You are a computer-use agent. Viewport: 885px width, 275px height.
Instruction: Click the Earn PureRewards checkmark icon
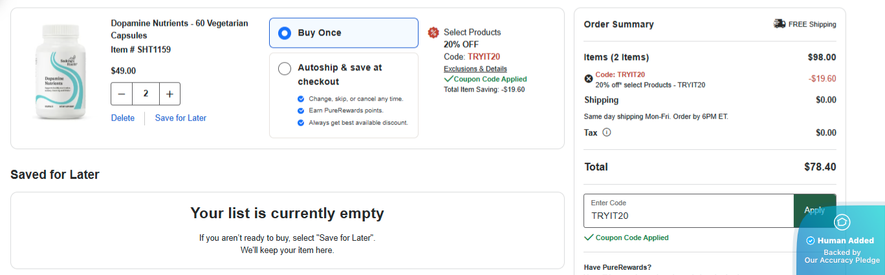click(x=301, y=110)
